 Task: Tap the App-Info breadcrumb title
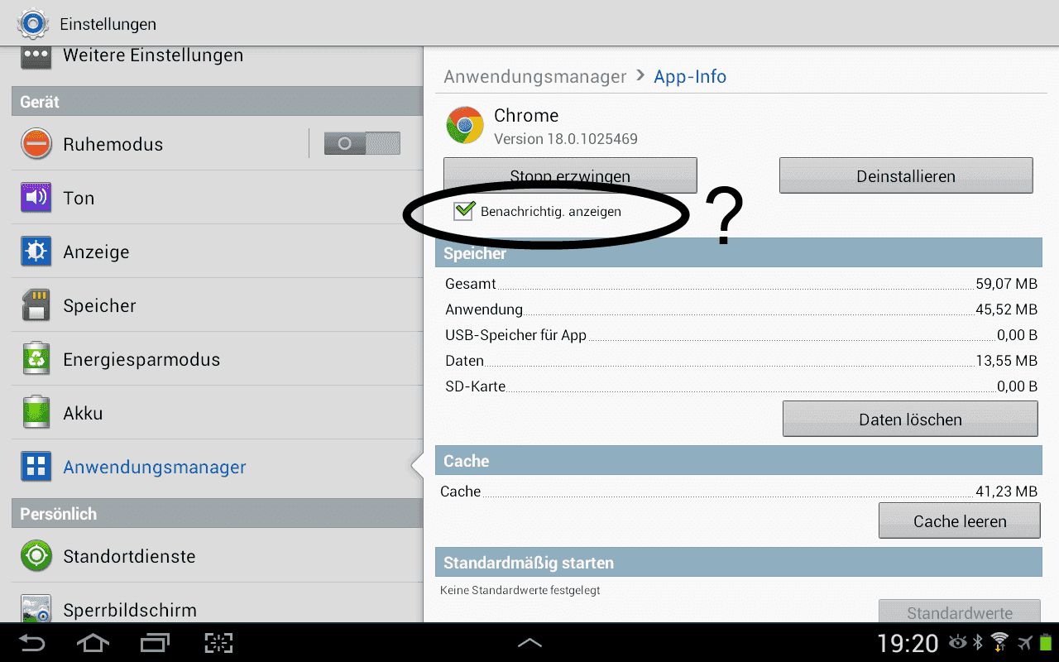pyautogui.click(x=690, y=77)
